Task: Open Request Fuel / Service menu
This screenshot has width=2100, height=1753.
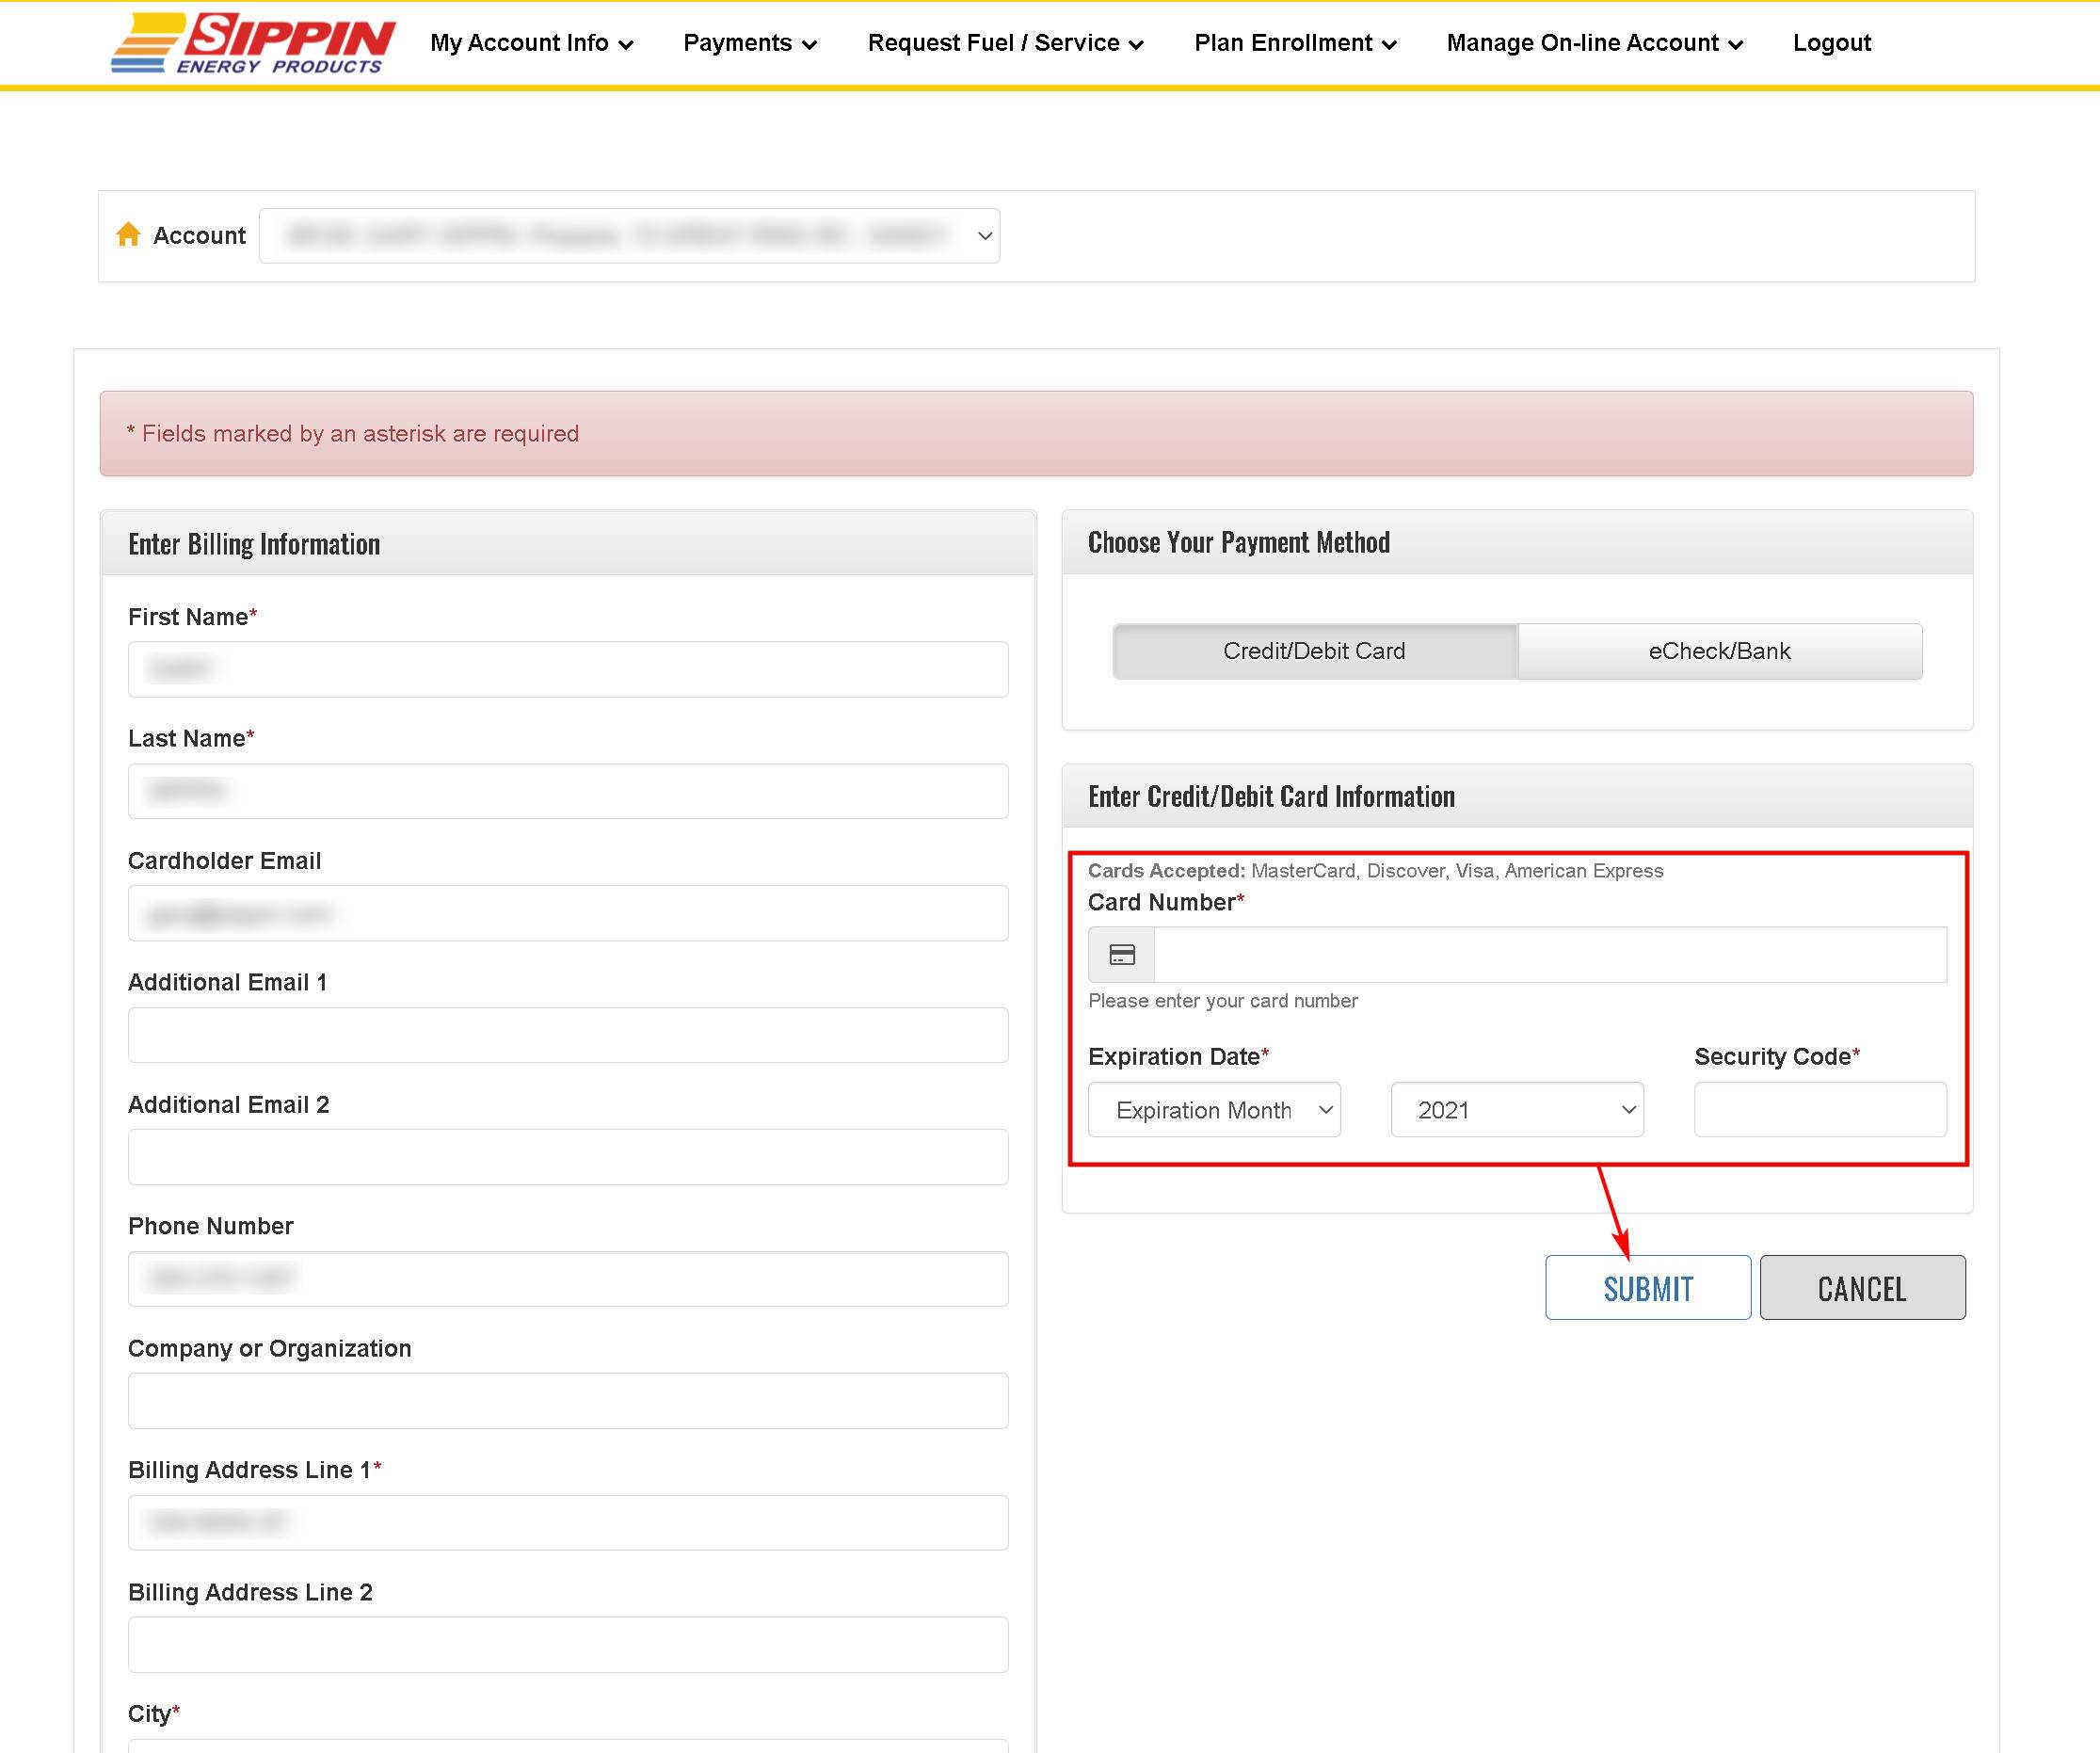Action: point(1005,43)
